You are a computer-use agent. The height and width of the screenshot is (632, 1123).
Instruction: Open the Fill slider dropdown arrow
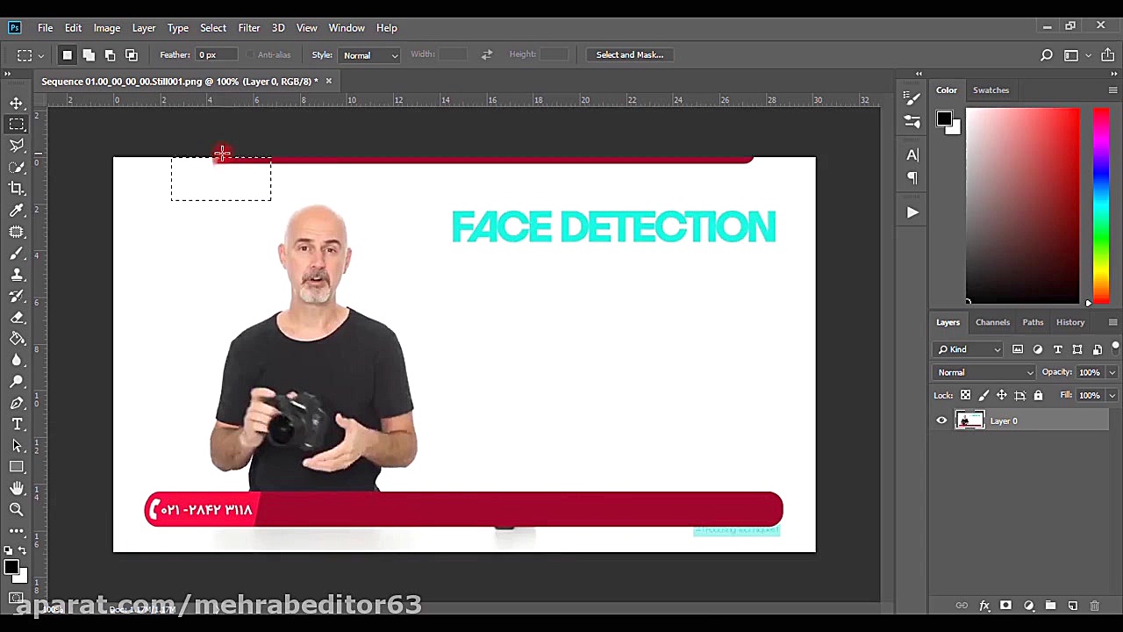coord(1112,395)
